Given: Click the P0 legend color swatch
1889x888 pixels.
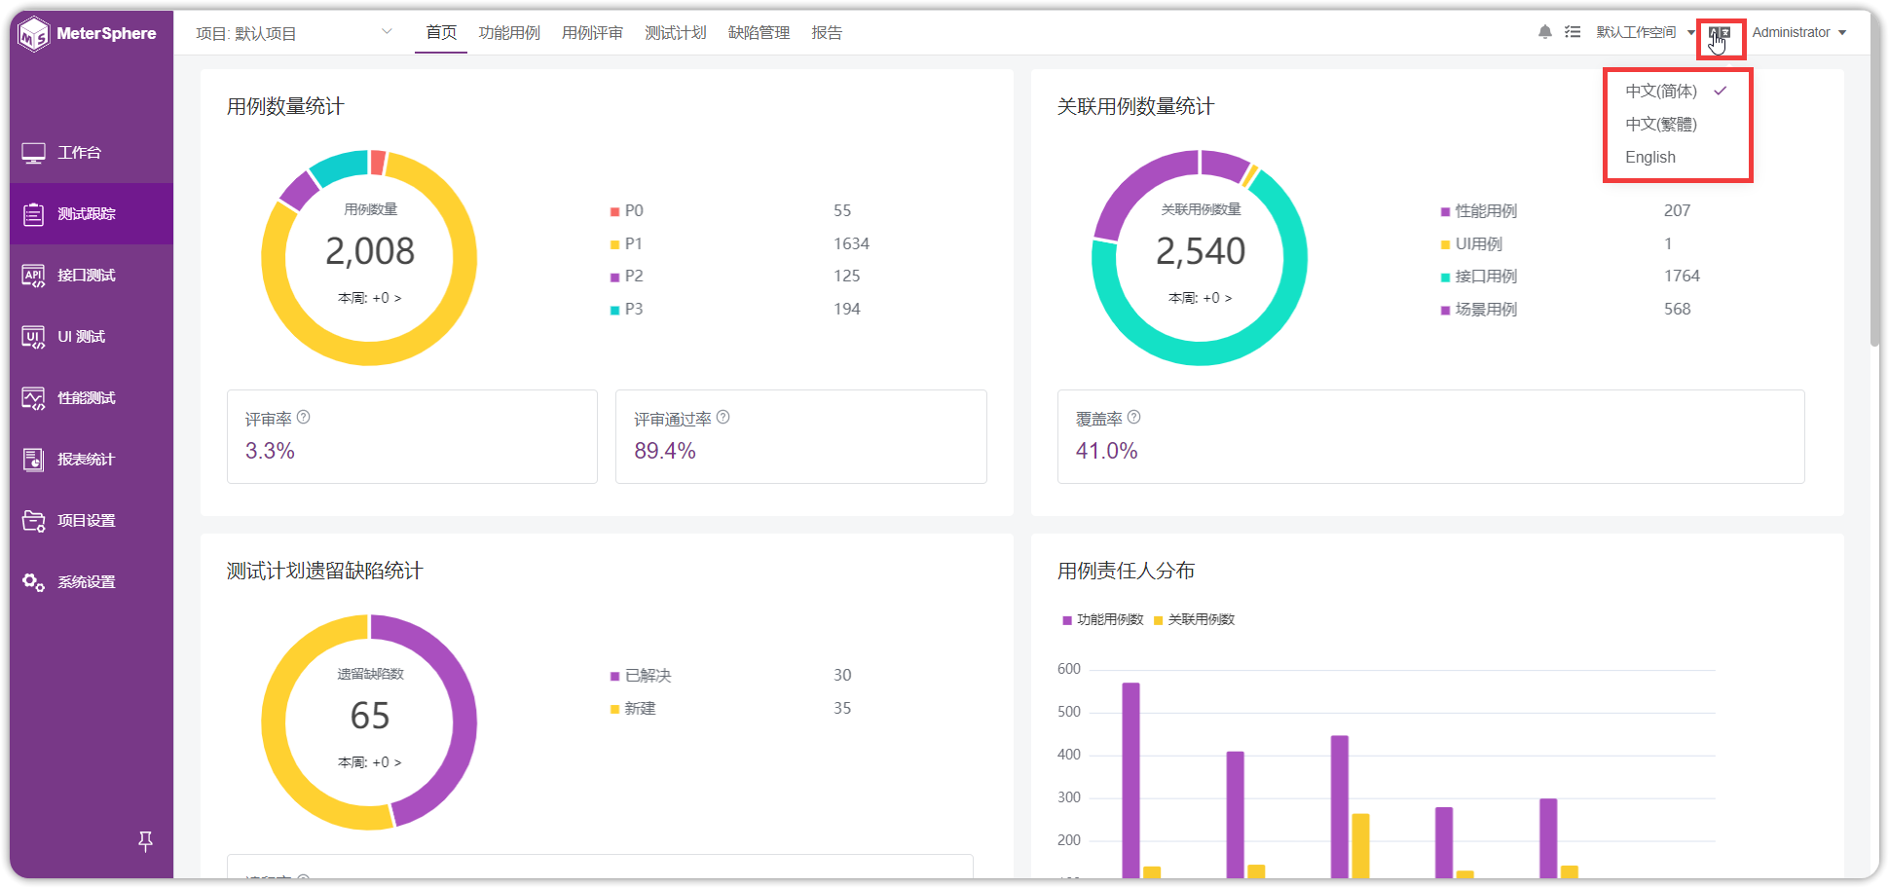Looking at the screenshot, I should pos(614,211).
